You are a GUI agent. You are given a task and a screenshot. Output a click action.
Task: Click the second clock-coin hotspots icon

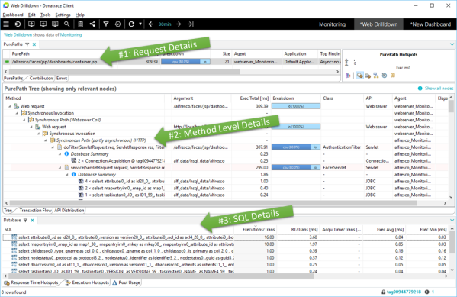point(368,76)
